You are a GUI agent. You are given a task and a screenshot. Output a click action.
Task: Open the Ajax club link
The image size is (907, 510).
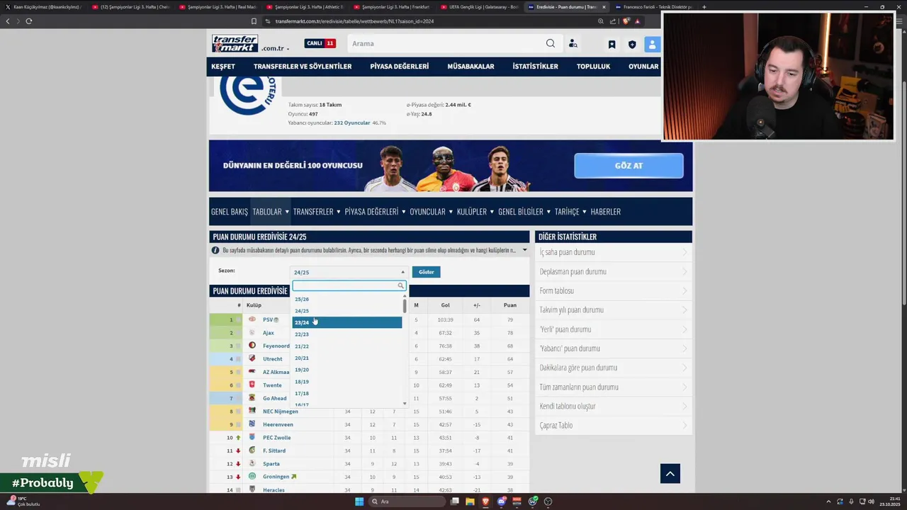coord(268,333)
